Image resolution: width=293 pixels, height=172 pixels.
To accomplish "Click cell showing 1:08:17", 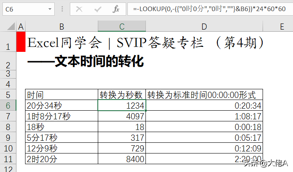I will tap(204, 116).
